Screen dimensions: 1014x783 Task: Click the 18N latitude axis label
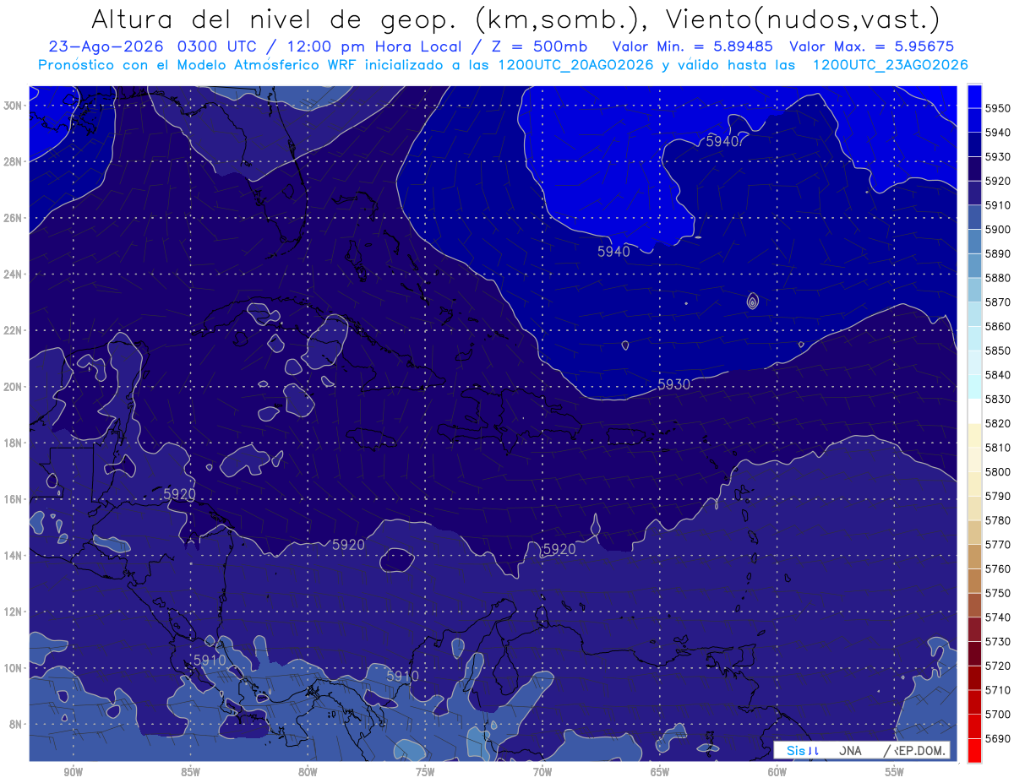click(13, 443)
